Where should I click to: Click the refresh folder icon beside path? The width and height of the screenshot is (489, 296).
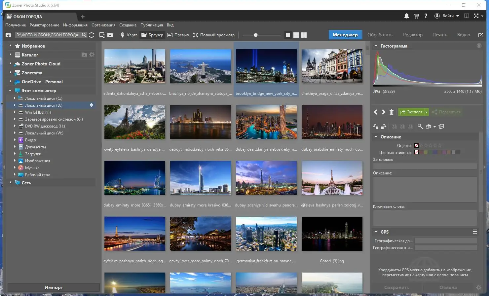(x=92, y=35)
